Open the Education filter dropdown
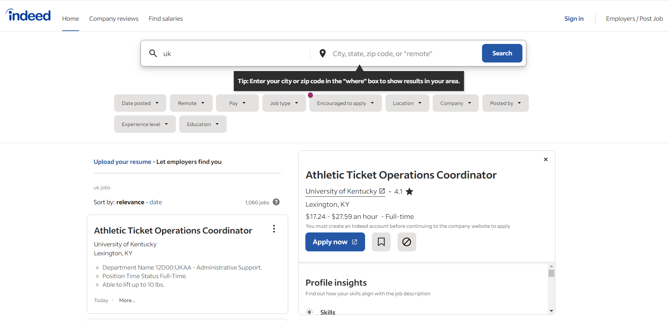This screenshot has height=321, width=669. coord(203,124)
